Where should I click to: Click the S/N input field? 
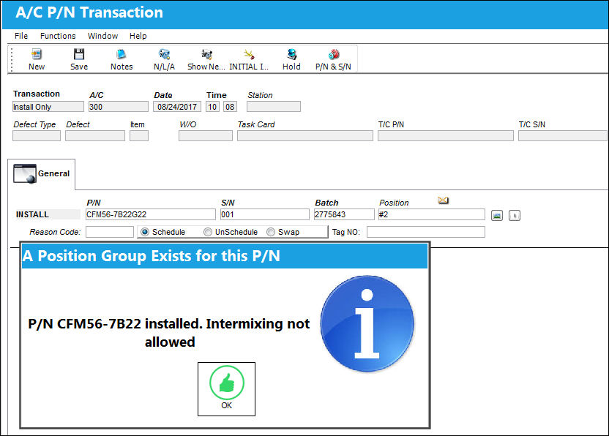tap(265, 214)
